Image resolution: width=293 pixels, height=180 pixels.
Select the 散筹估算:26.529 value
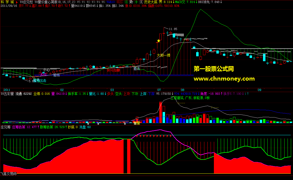coord(52,127)
